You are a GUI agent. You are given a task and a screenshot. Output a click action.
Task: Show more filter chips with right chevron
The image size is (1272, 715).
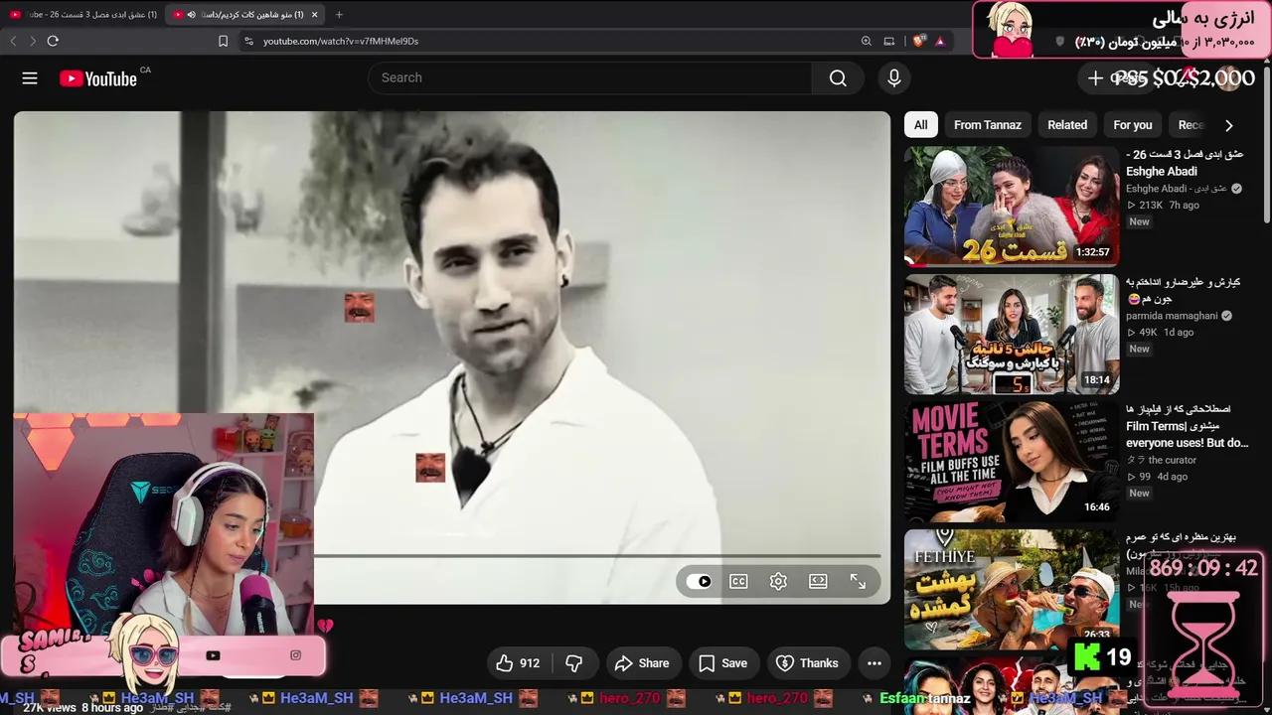[x=1229, y=125]
